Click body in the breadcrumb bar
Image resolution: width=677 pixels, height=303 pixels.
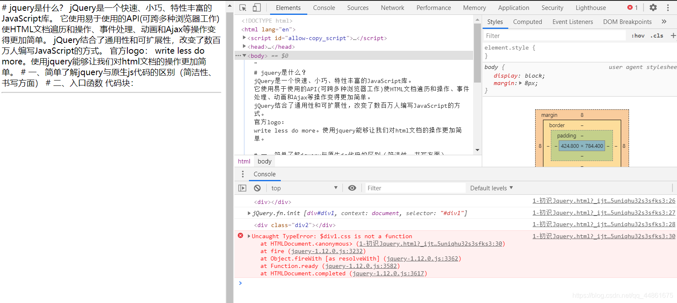(265, 161)
